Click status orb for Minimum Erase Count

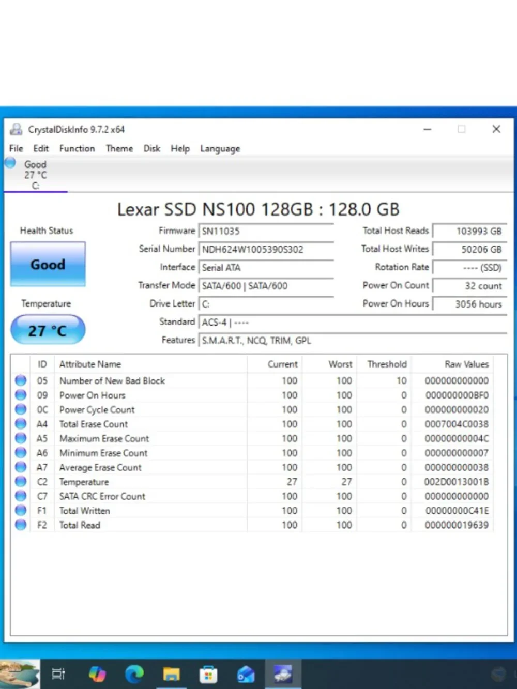pos(21,453)
